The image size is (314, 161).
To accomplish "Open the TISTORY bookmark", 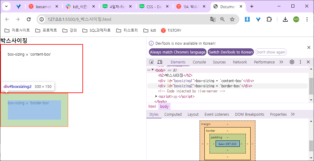I will tap(171, 31).
